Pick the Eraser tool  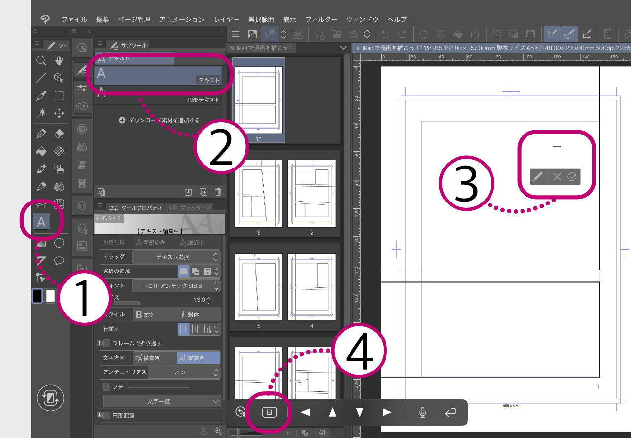pyautogui.click(x=59, y=134)
